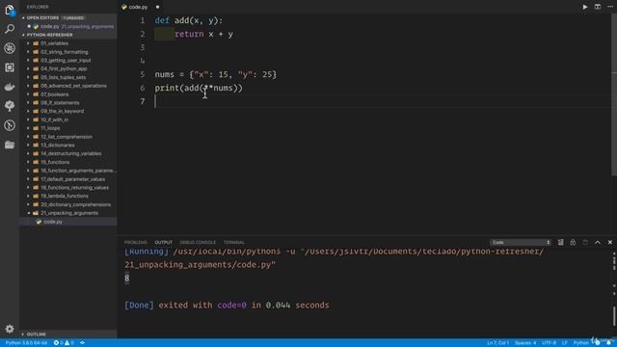Open the Debug view icon

click(x=10, y=48)
